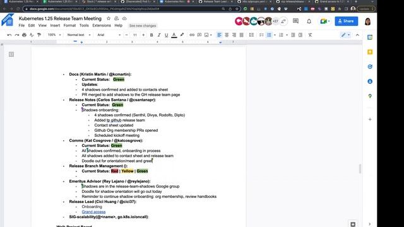The image size is (404, 227).
Task: Select left alignment
Action: pos(219,35)
